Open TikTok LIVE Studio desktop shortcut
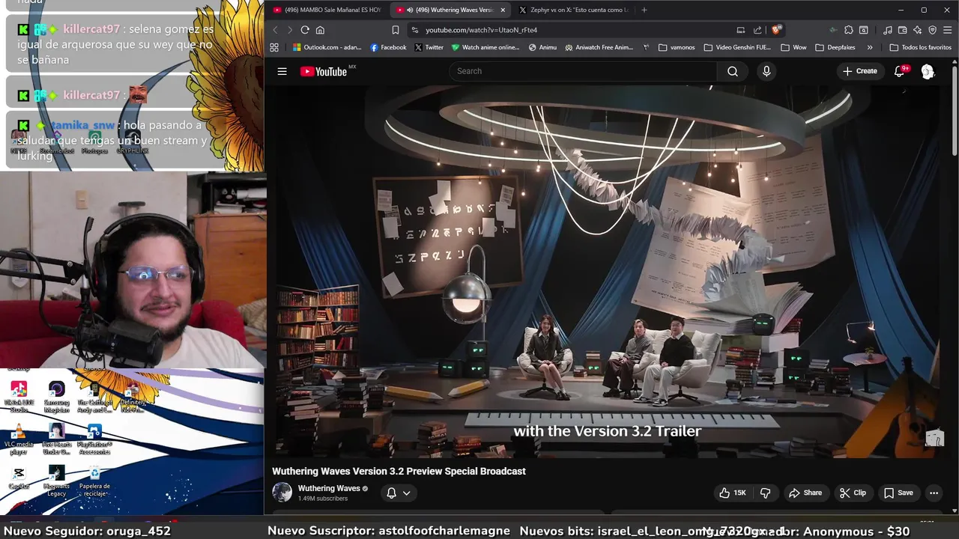959x539 pixels. pyautogui.click(x=19, y=397)
